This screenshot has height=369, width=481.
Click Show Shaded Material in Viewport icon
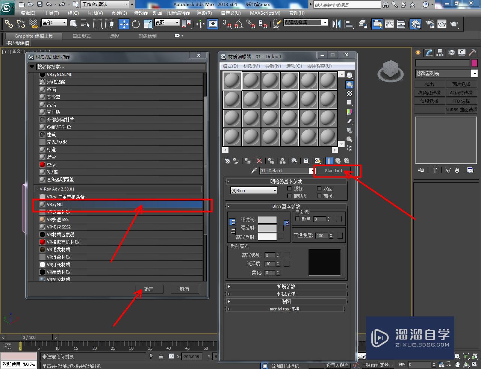318,161
